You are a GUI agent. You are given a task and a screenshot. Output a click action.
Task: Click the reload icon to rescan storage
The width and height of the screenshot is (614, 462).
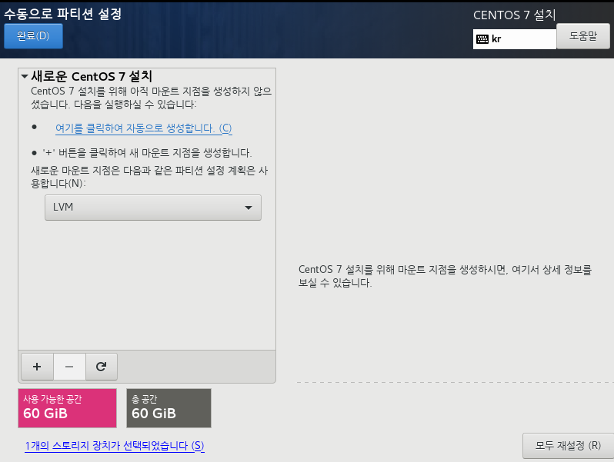102,367
